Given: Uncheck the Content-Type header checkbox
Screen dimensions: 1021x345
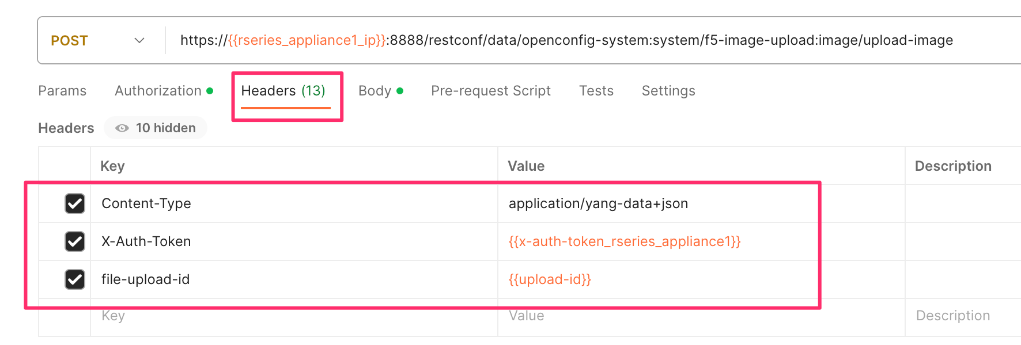Looking at the screenshot, I should (75, 204).
